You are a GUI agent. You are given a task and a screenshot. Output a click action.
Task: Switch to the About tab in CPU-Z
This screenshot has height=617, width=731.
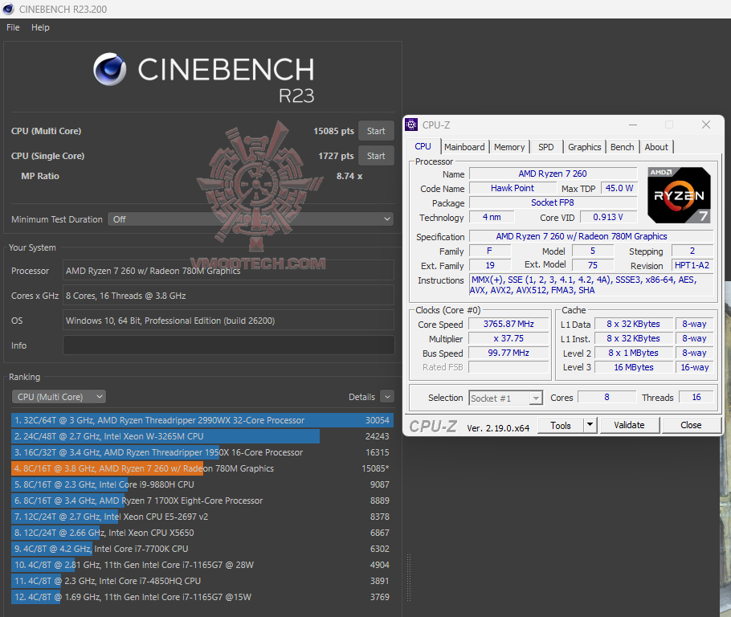[656, 147]
